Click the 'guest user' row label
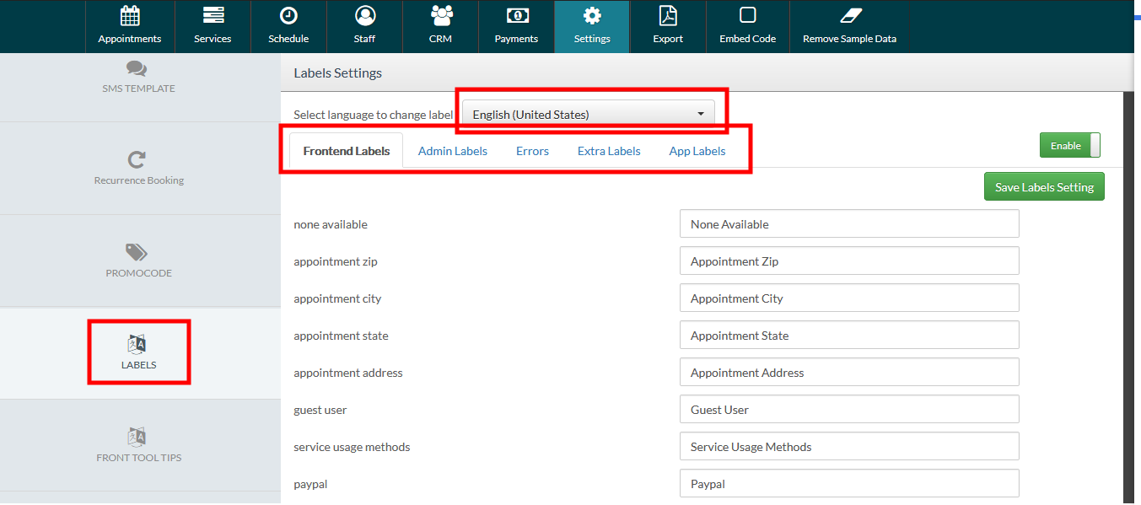The image size is (1141, 505). (320, 410)
